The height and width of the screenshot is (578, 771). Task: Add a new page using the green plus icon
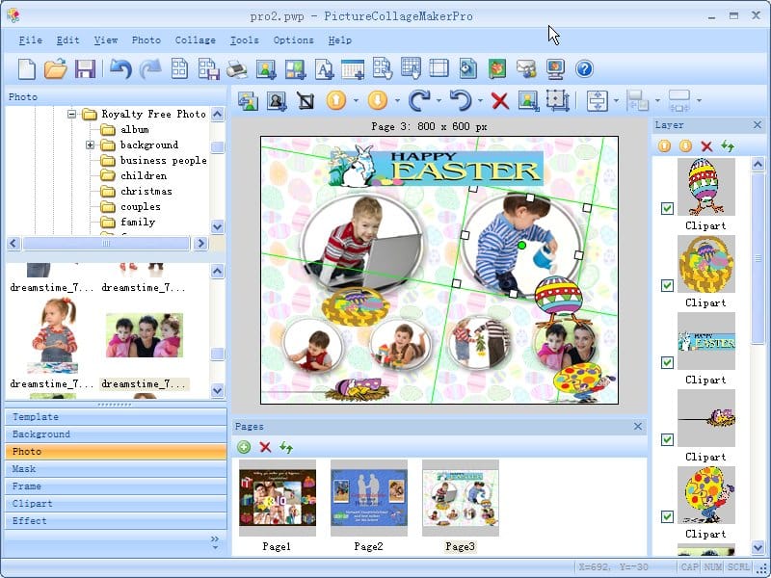pos(244,448)
